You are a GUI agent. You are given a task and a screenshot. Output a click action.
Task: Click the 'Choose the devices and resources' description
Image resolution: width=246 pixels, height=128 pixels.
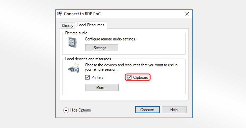[131, 67]
